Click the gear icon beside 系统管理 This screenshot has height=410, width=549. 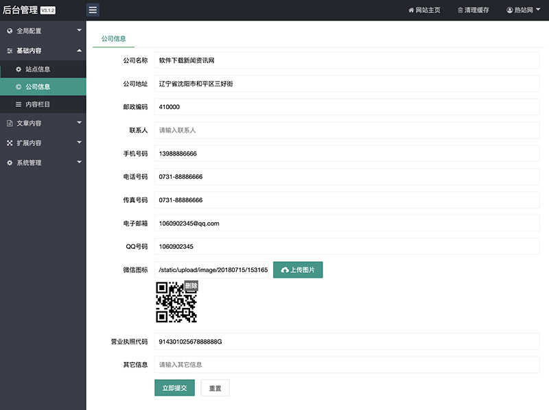tap(10, 162)
